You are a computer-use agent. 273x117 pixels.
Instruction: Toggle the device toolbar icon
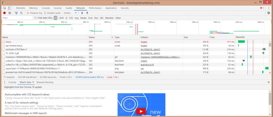[x=9, y=8]
